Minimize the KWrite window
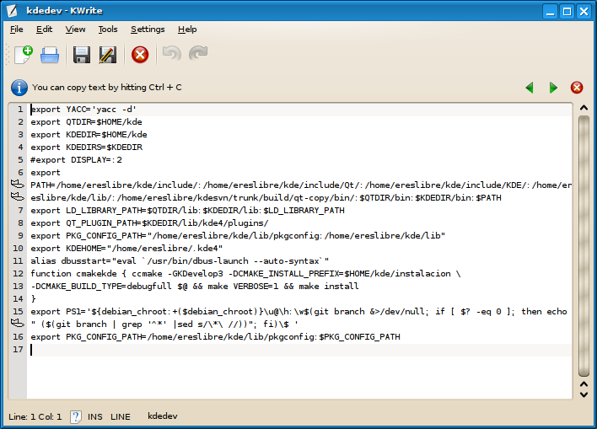The width and height of the screenshot is (597, 429). 550,12
